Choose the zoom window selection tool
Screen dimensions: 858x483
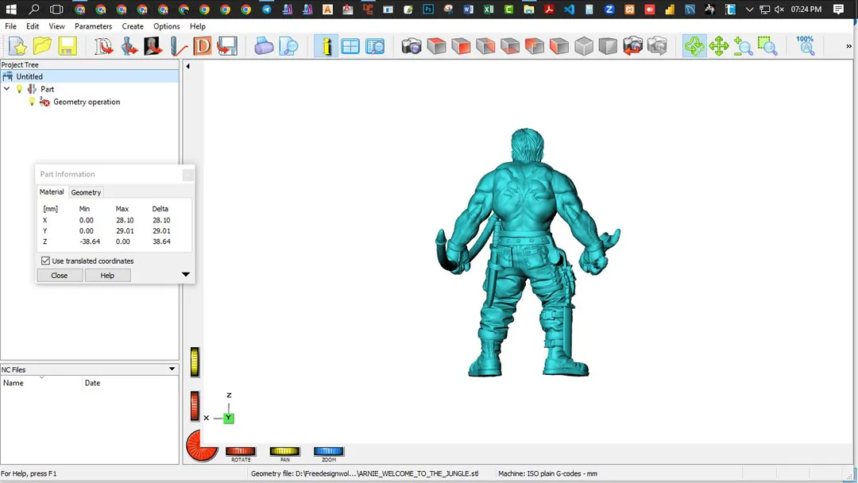(x=767, y=47)
